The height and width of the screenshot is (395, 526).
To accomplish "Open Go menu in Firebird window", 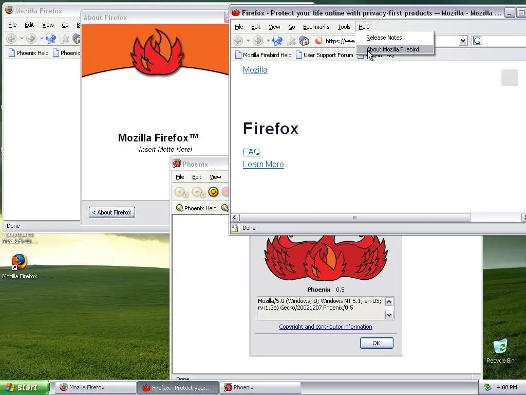I will [292, 27].
